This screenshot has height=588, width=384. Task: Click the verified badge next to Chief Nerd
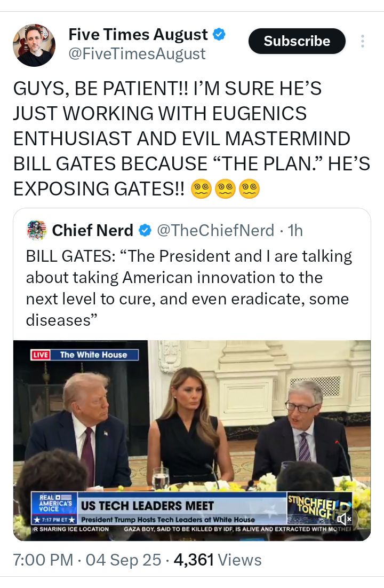point(146,230)
